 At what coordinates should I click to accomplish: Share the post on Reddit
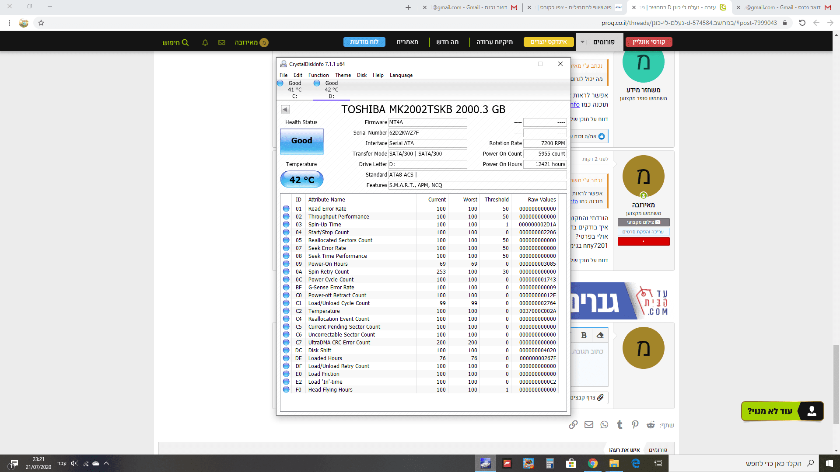[651, 425]
